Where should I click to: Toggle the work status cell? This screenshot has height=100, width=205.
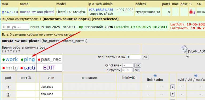10,59
